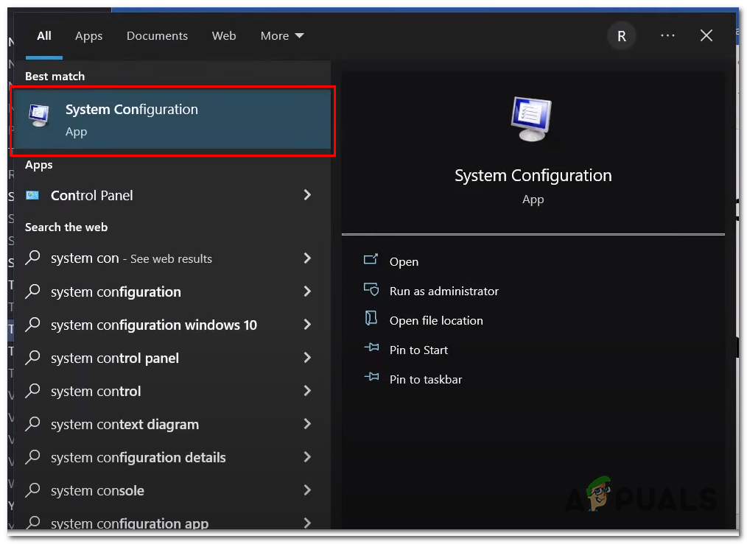Select the Web filter tab

pyautogui.click(x=224, y=36)
